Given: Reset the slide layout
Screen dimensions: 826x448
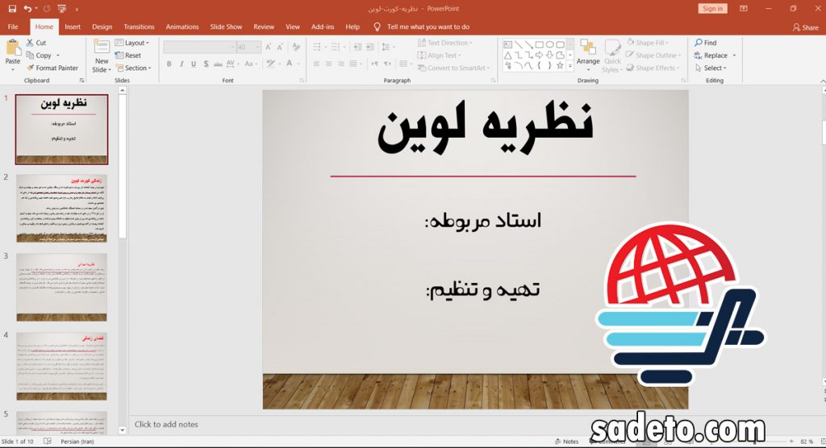Looking at the screenshot, I should 128,56.
